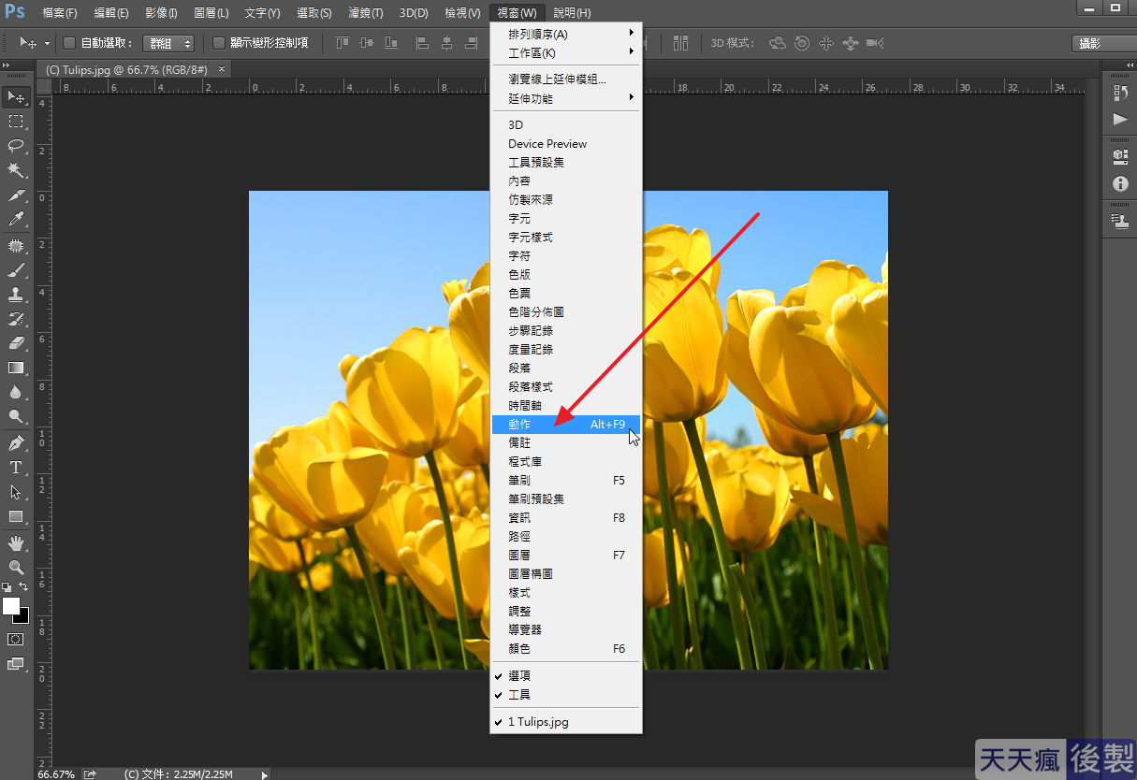Open the background color picker swatch
Image resolution: width=1137 pixels, height=780 pixels.
(23, 617)
